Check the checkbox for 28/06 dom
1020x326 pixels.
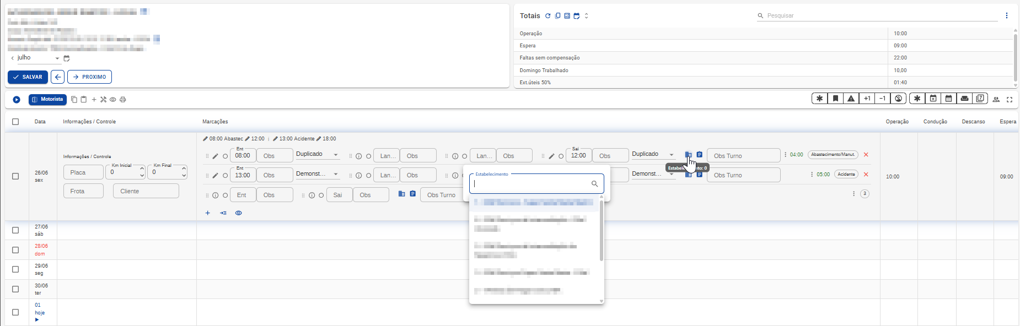click(15, 250)
